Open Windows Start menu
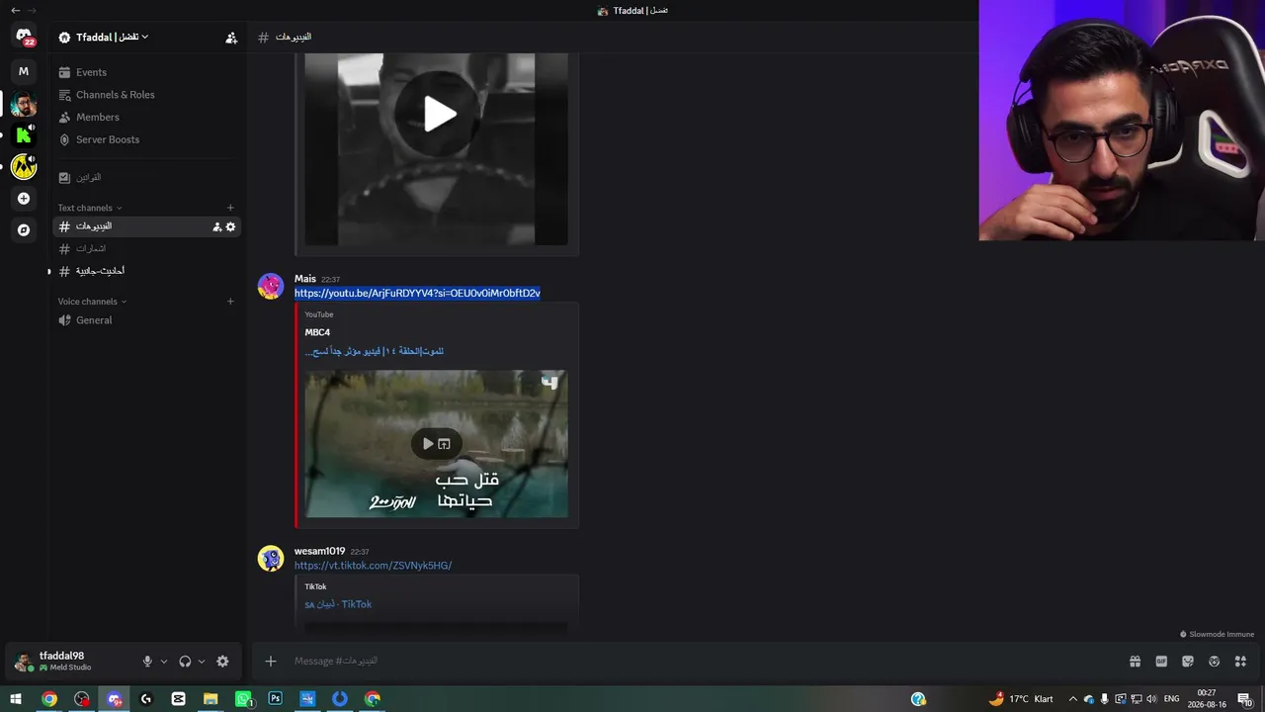 [16, 699]
